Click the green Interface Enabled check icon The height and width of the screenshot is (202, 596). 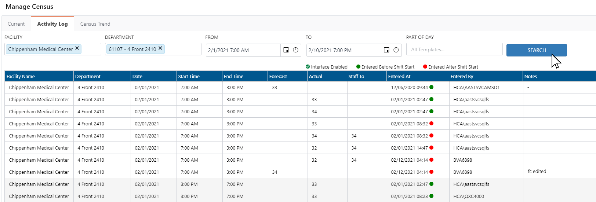click(x=308, y=67)
